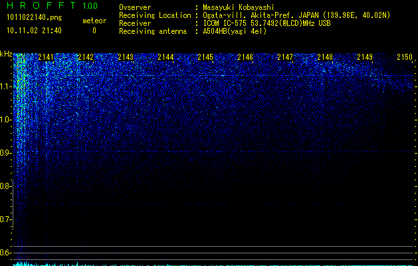Viewport: 418px width, 266px height.
Task: Click the 'Receiving Location' label
Action: click(155, 15)
